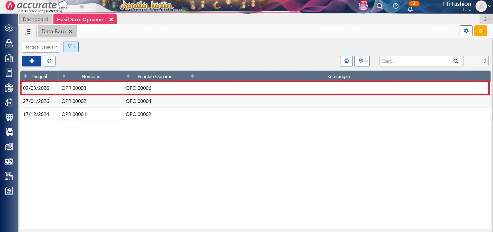This screenshot has height=232, width=493.
Task: Click the orange lightbulb tips button
Action: tap(480, 31)
